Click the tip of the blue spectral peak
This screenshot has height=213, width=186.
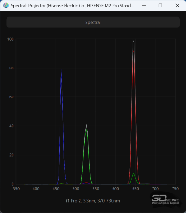[x=61, y=70]
